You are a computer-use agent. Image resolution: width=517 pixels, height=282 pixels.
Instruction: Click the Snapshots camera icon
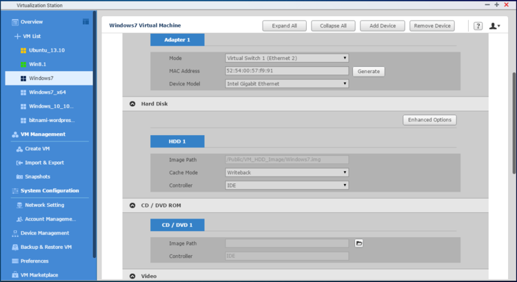[19, 177]
